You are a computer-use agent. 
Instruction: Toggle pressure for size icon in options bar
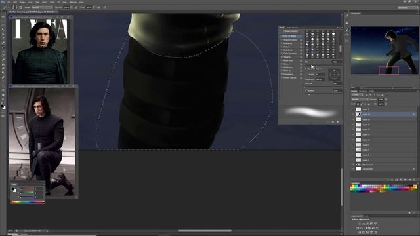click(x=105, y=7)
